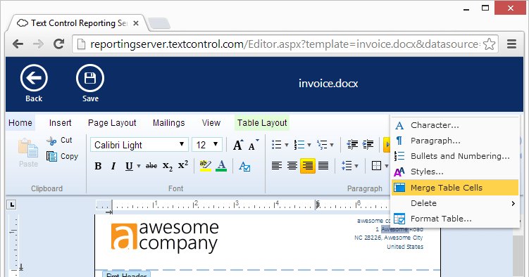Click the Cut scissors icon
529x277 pixels.
pos(51,141)
